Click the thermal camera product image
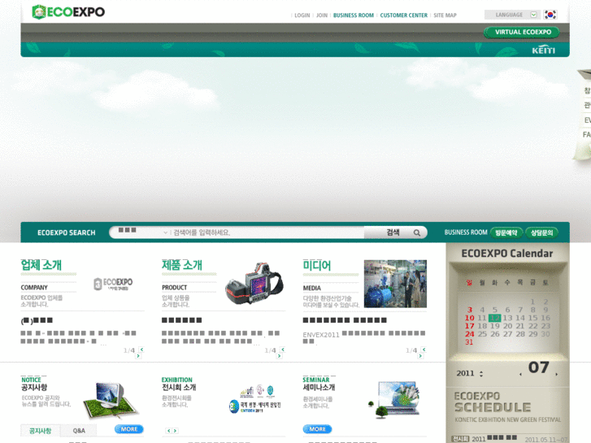 pos(254,284)
